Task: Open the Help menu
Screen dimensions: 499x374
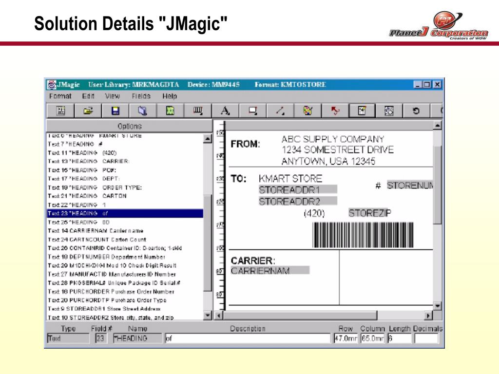Action: [170, 96]
